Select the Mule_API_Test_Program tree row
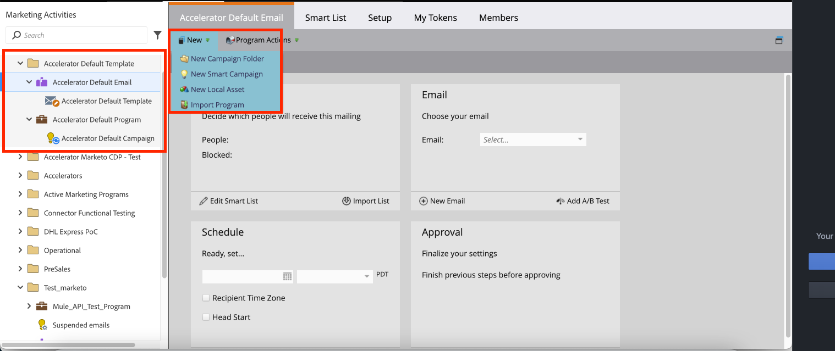835x351 pixels. pyautogui.click(x=81, y=307)
